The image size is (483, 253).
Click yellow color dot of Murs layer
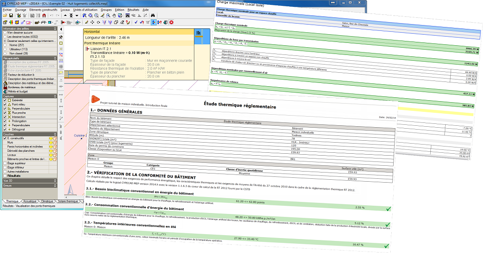tap(50, 143)
